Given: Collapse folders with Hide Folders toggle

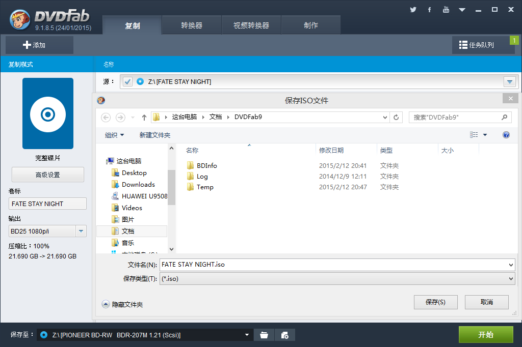Looking at the screenshot, I should coord(106,304).
